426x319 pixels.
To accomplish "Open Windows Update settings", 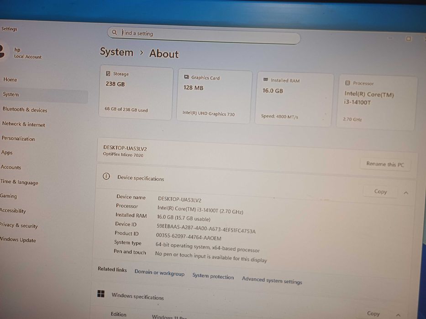I will pyautogui.click(x=18, y=240).
